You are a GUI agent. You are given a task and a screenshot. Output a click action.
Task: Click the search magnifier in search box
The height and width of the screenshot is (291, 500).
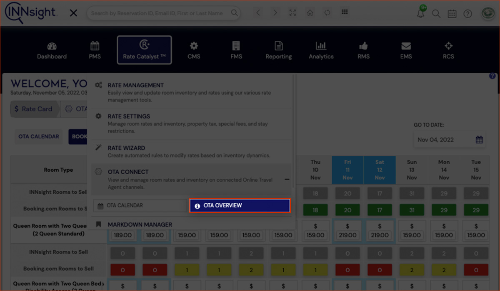tap(235, 13)
